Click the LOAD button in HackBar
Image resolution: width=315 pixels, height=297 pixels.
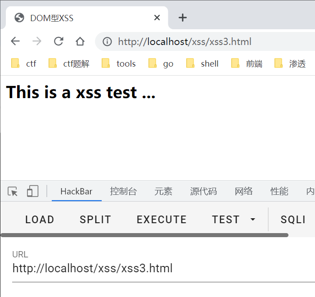(x=40, y=219)
